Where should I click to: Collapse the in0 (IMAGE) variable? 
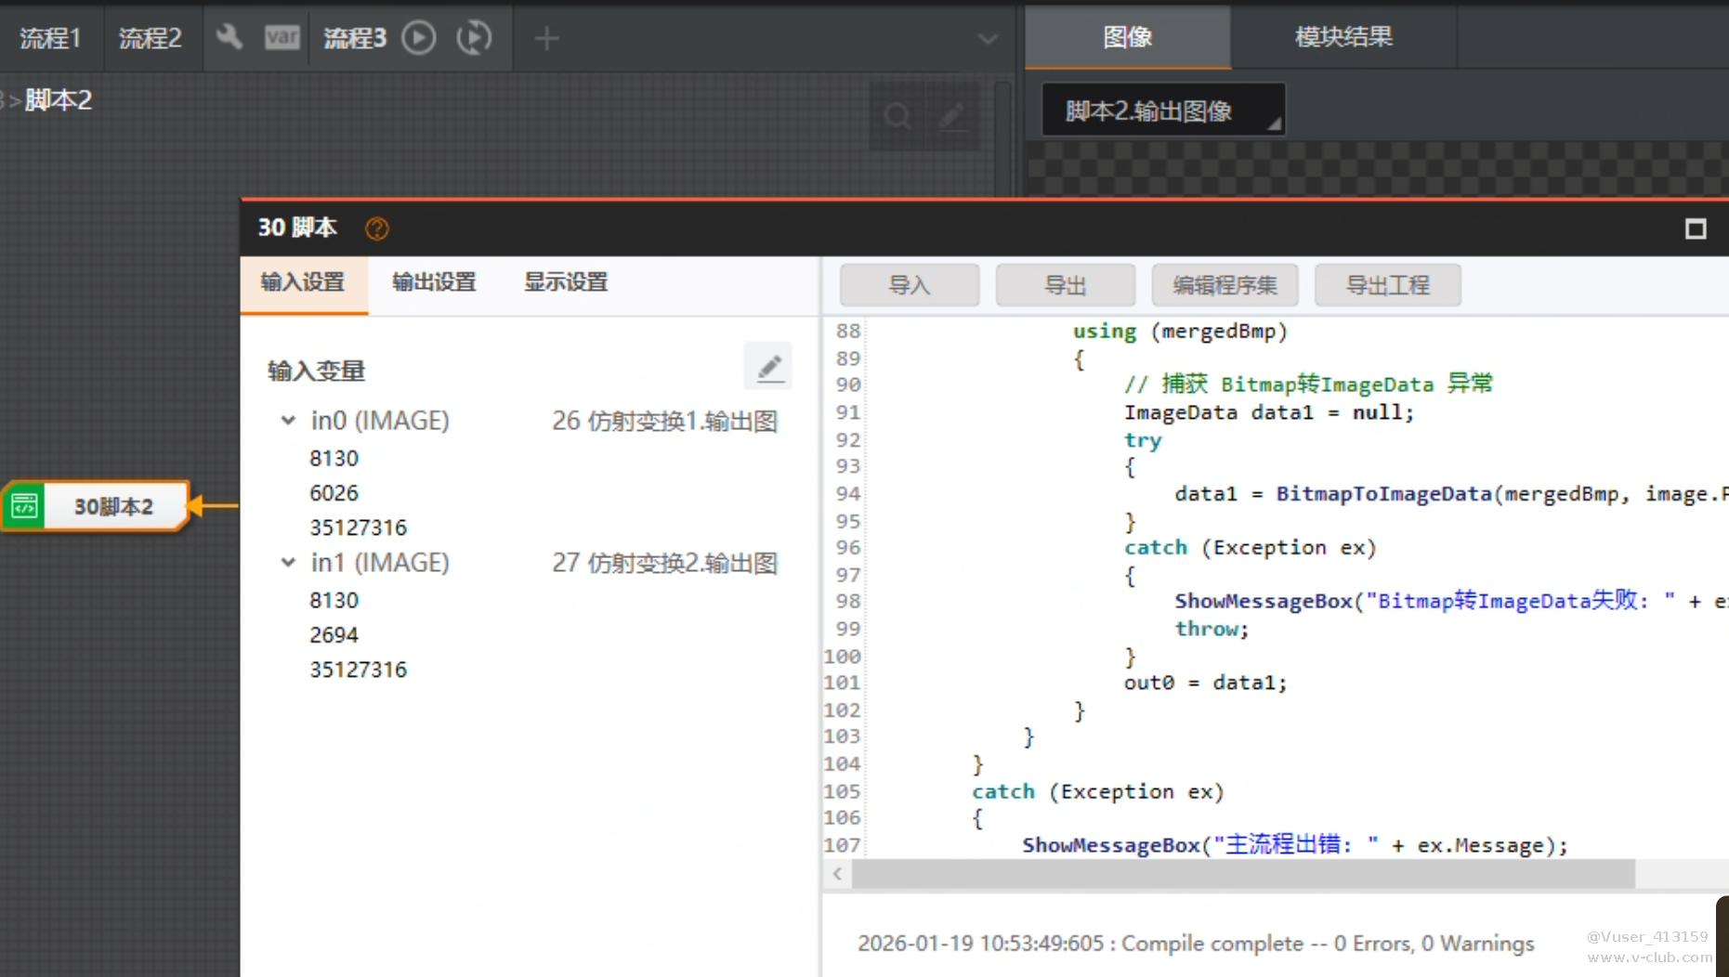pyautogui.click(x=288, y=421)
